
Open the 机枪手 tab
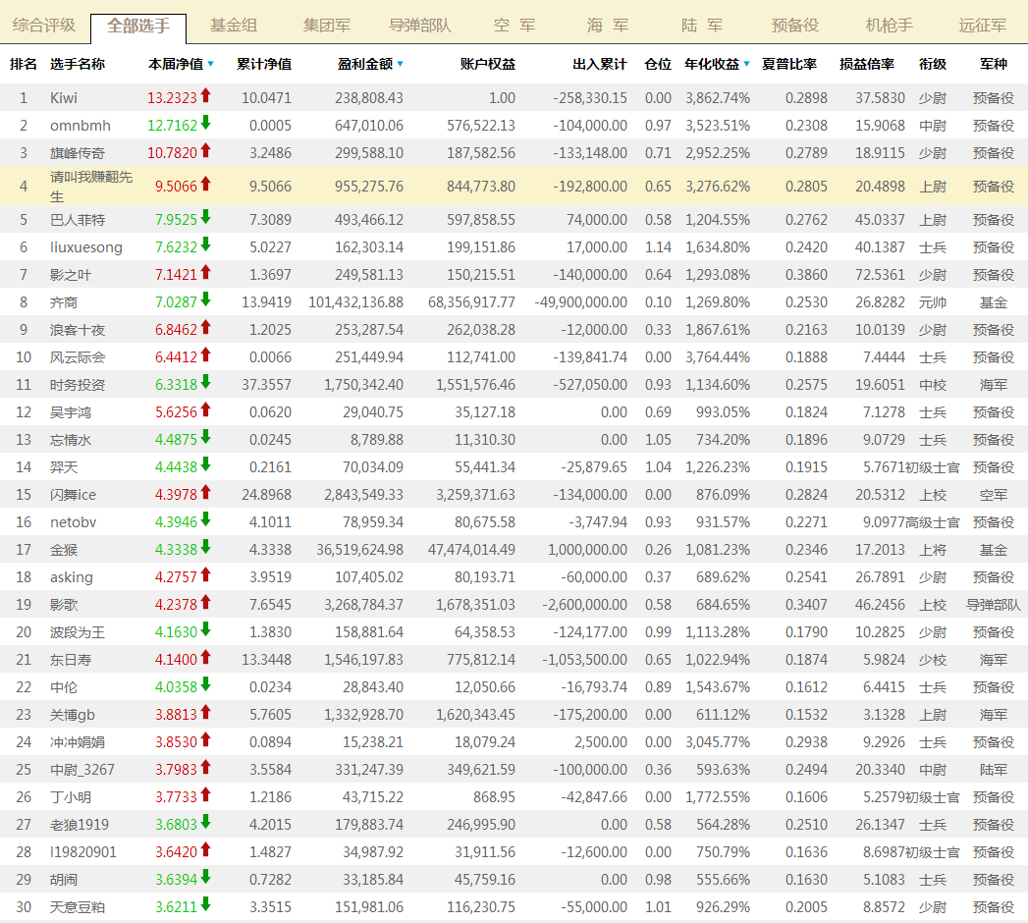click(889, 26)
